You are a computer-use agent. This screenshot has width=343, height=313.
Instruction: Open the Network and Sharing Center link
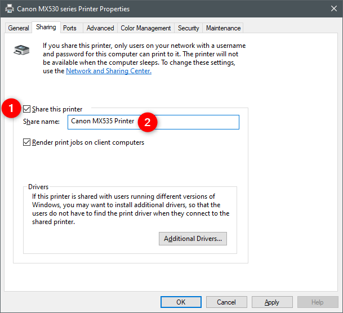coord(109,71)
